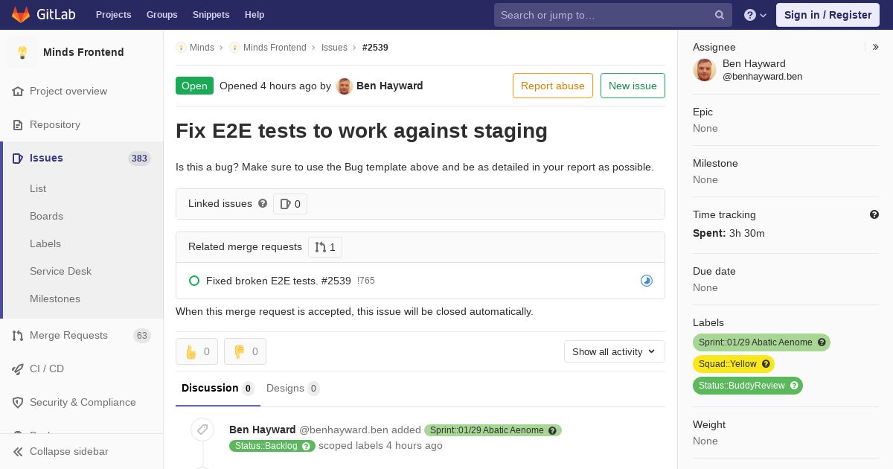Click the #2539 breadcrumb item
Image resolution: width=893 pixels, height=469 pixels.
[375, 47]
